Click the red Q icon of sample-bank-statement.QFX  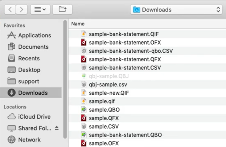point(84,59)
